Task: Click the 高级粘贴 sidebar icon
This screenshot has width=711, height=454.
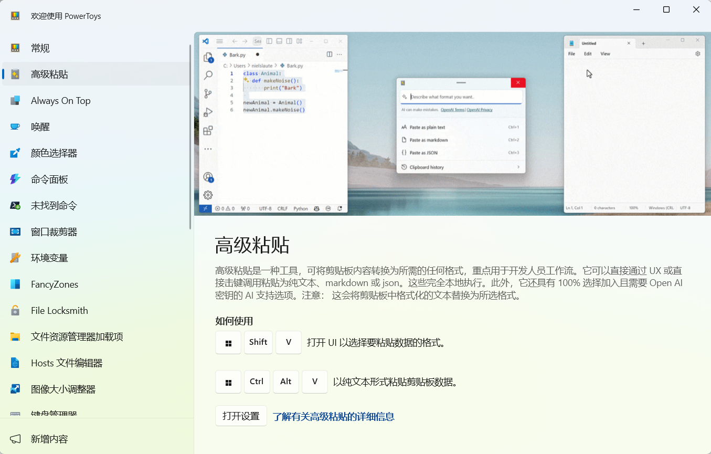Action: [x=15, y=75]
